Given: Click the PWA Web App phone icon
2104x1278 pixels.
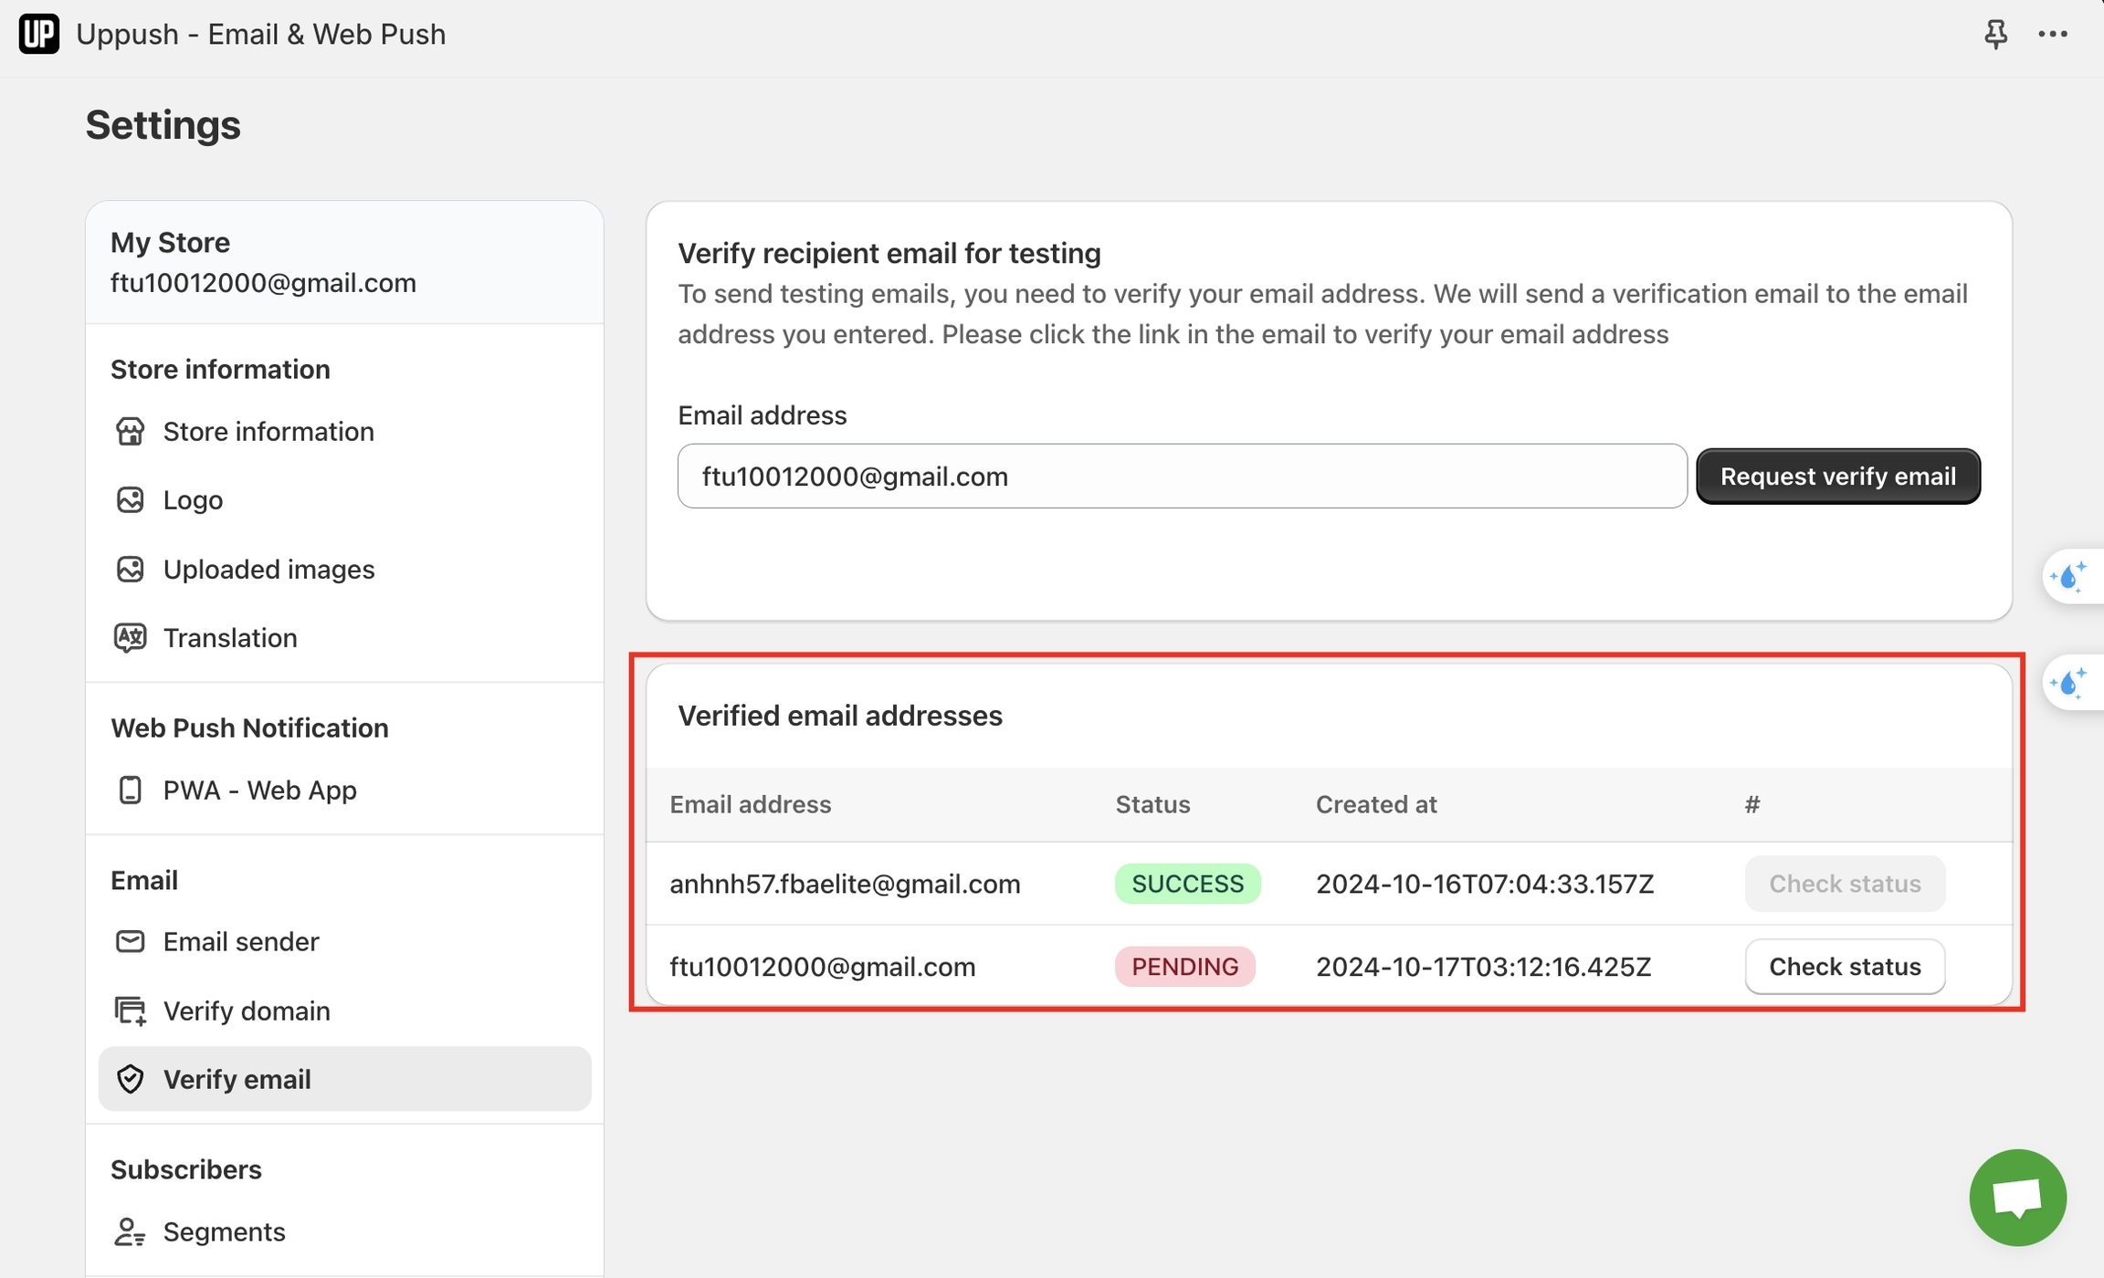Looking at the screenshot, I should tap(130, 790).
